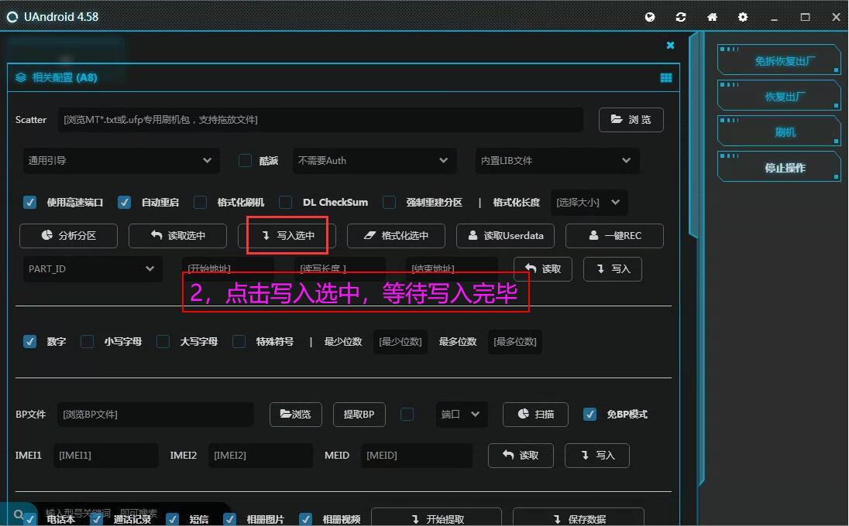Click 写入 button in the PART_ID row
Viewport: 849px width, 526px height.
613,269
